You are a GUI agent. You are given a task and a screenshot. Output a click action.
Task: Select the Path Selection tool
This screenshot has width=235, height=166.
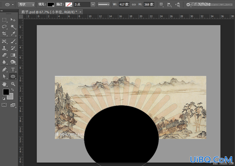pyautogui.click(x=4, y=76)
